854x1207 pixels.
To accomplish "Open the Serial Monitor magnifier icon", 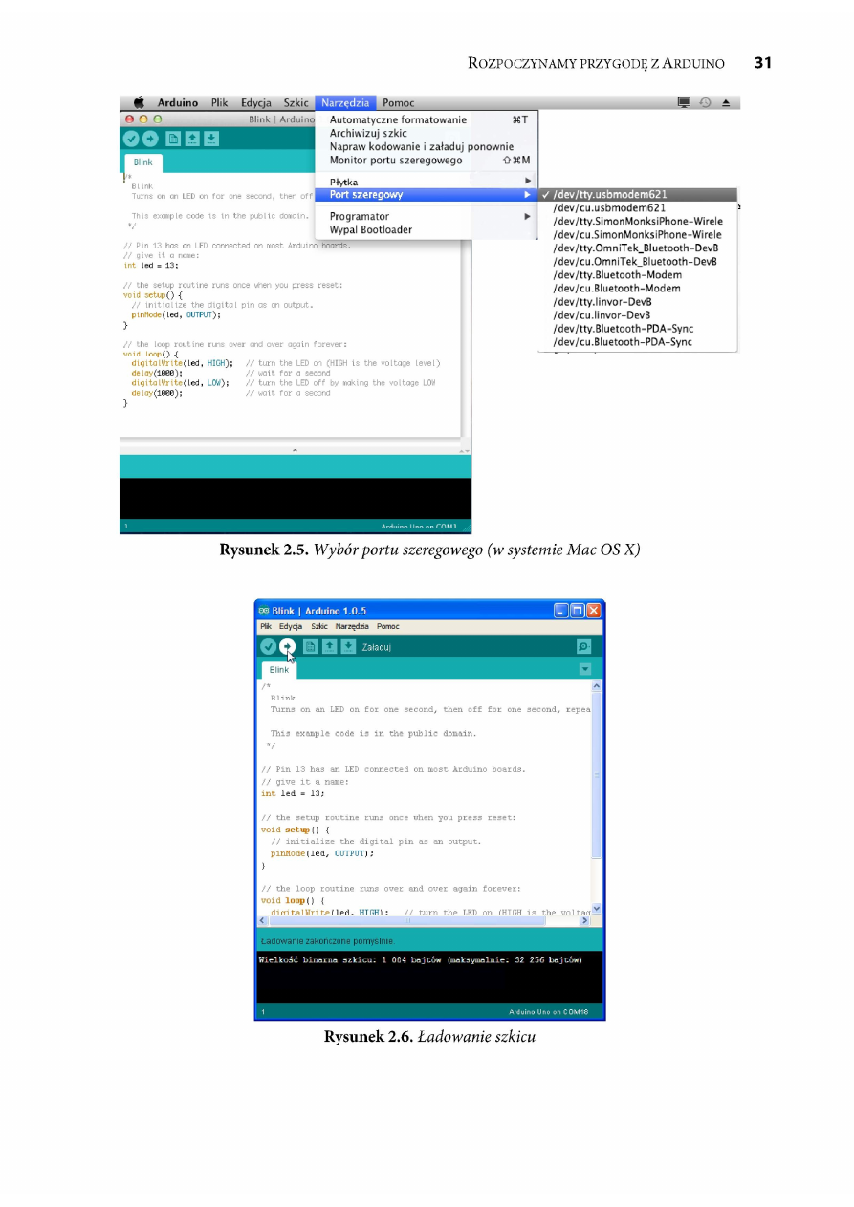I will tap(583, 647).
